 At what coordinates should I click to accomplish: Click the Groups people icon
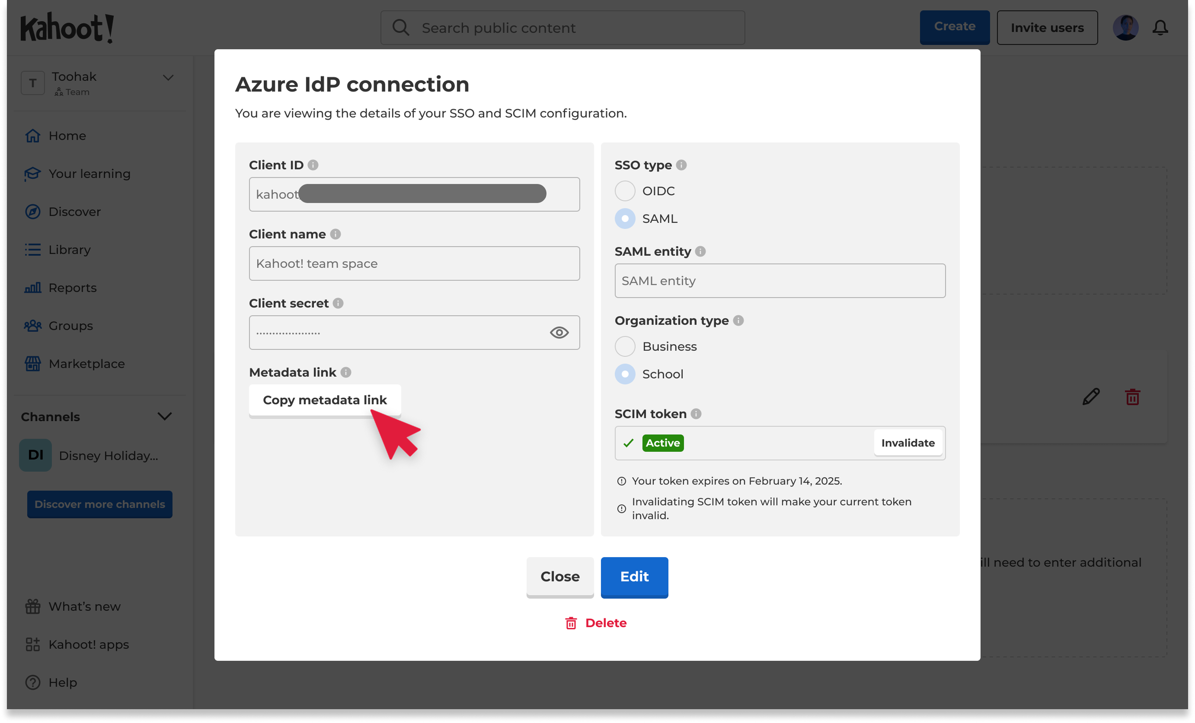[x=32, y=326]
